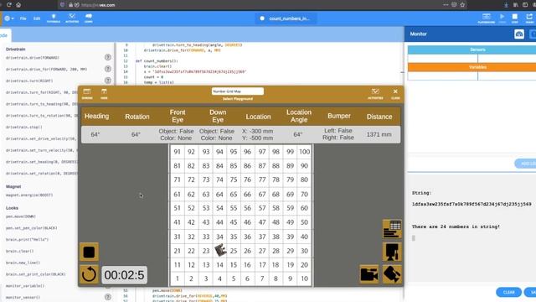Viewport: 536px width, 302px height.
Task: Select the pen.move(DOWN) command
Action: point(21,216)
